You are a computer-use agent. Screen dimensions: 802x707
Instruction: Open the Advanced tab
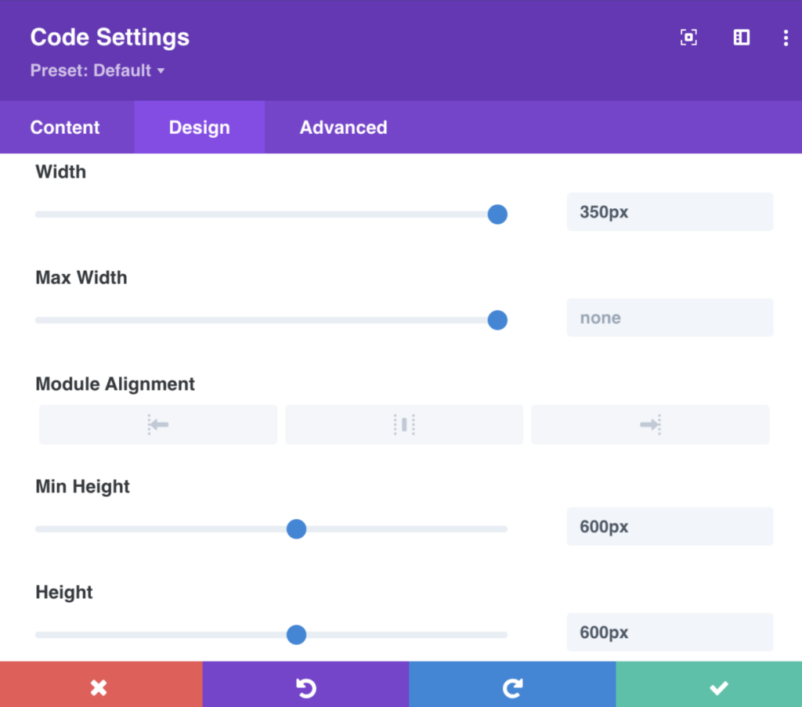click(x=343, y=128)
